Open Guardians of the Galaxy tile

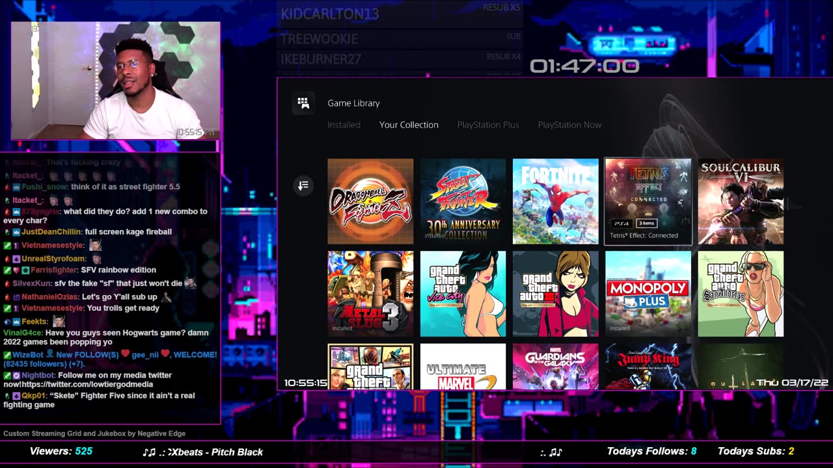[555, 367]
